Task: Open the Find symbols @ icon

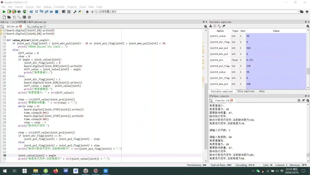Action: tap(30, 17)
